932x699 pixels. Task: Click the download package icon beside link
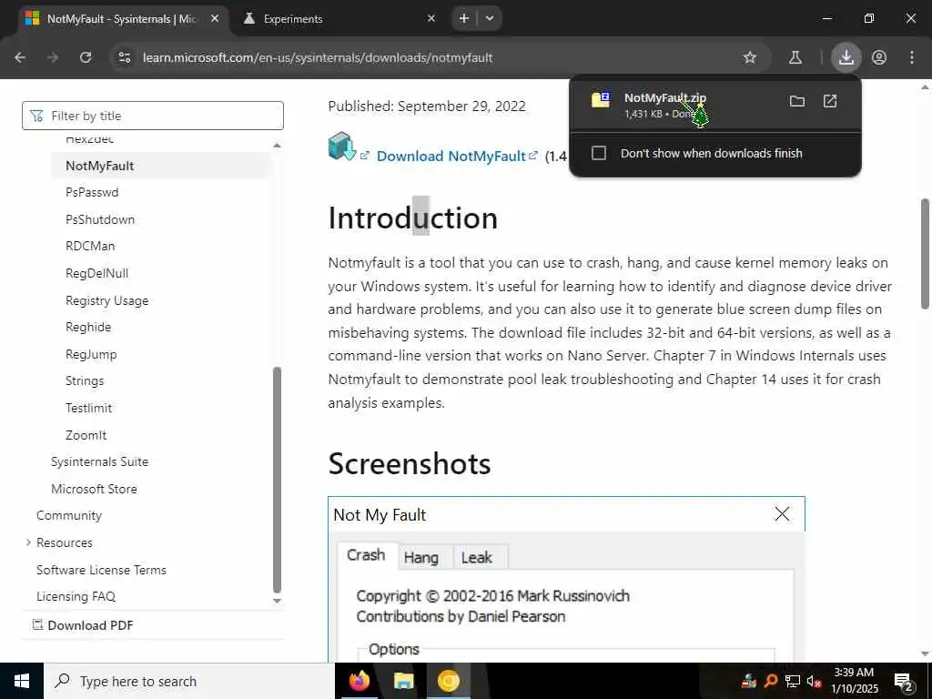342,147
